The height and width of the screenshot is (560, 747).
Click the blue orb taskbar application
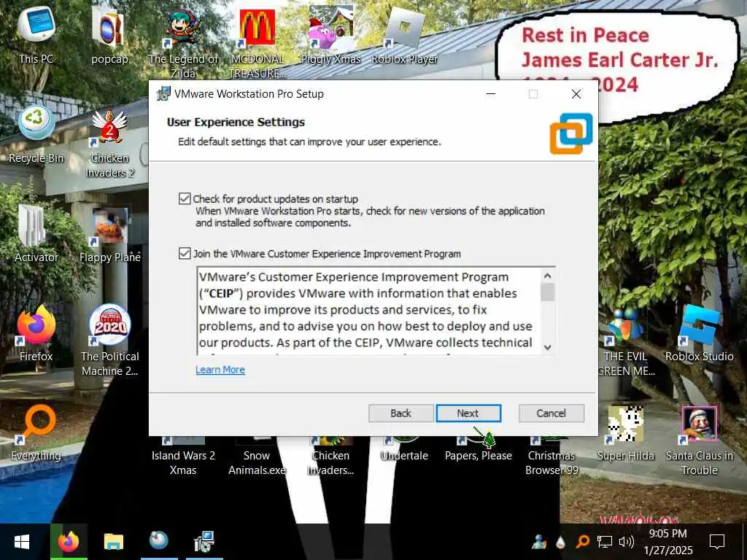(158, 542)
